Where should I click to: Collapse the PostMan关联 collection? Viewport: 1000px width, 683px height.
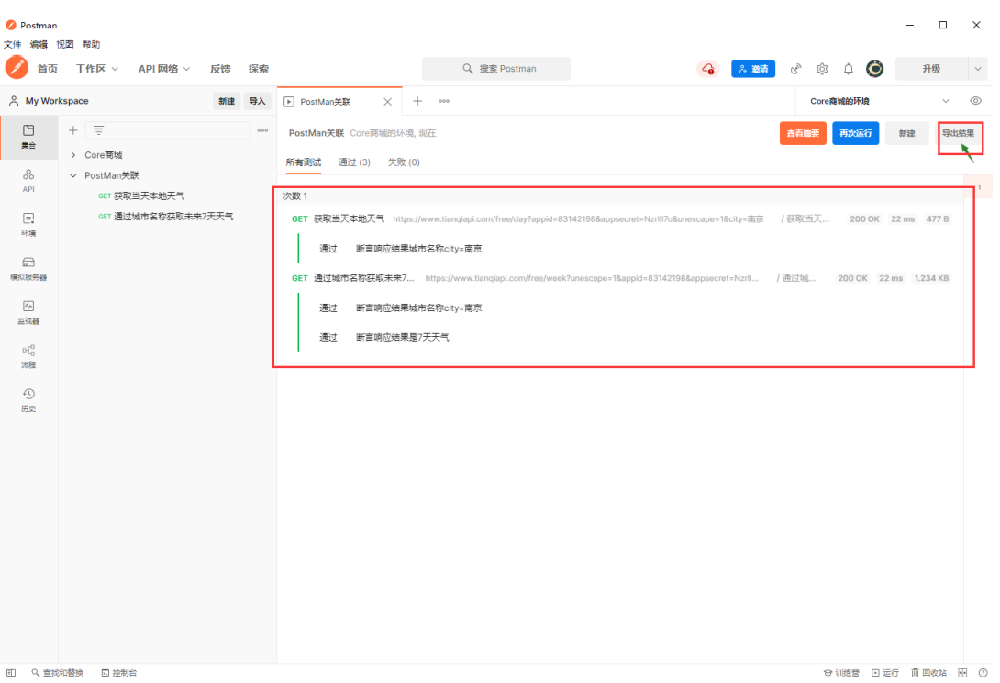(x=73, y=175)
